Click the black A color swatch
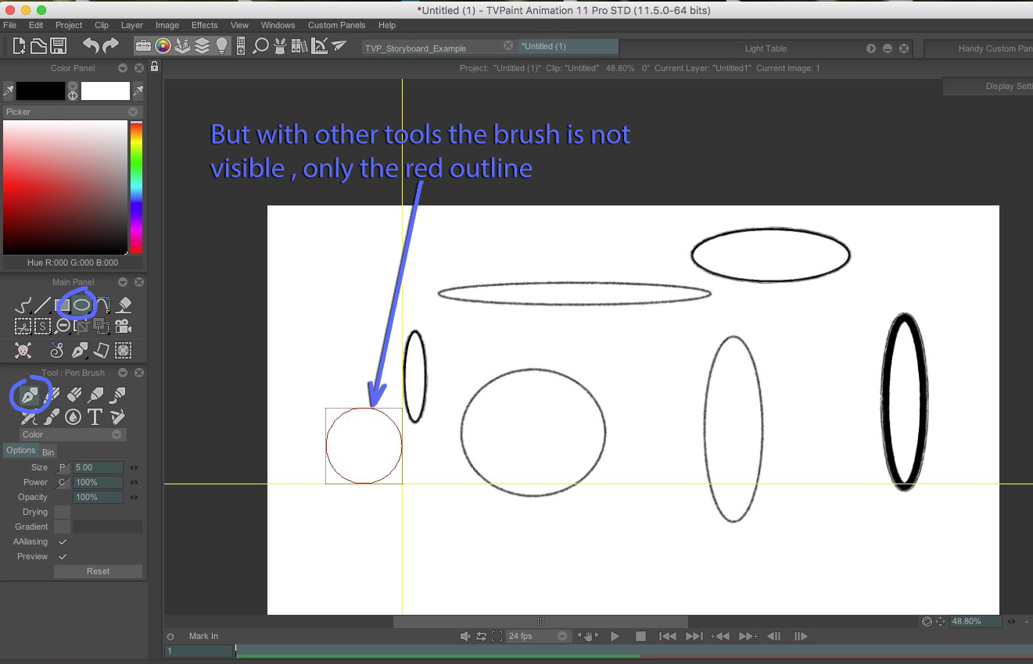The height and width of the screenshot is (664, 1033). (x=41, y=91)
